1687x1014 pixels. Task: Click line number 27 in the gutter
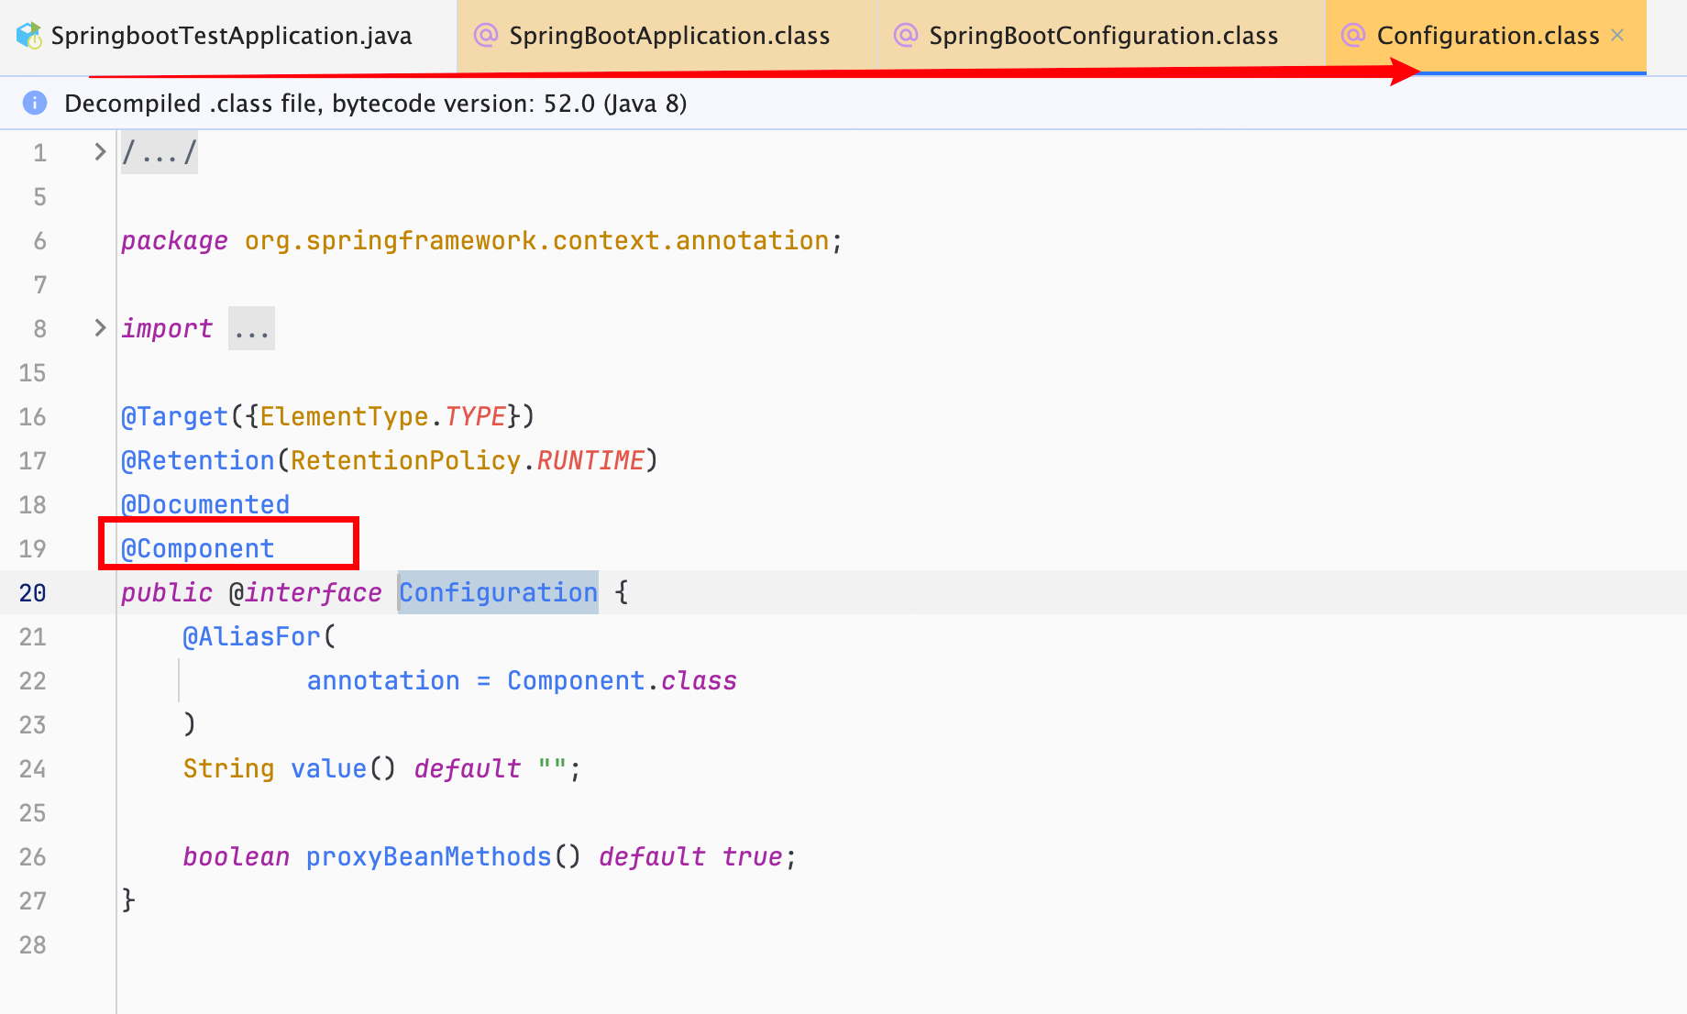tap(32, 900)
